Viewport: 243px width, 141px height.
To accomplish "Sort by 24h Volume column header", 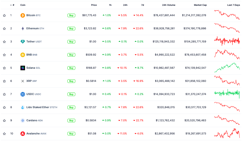I will tap(168, 5).
